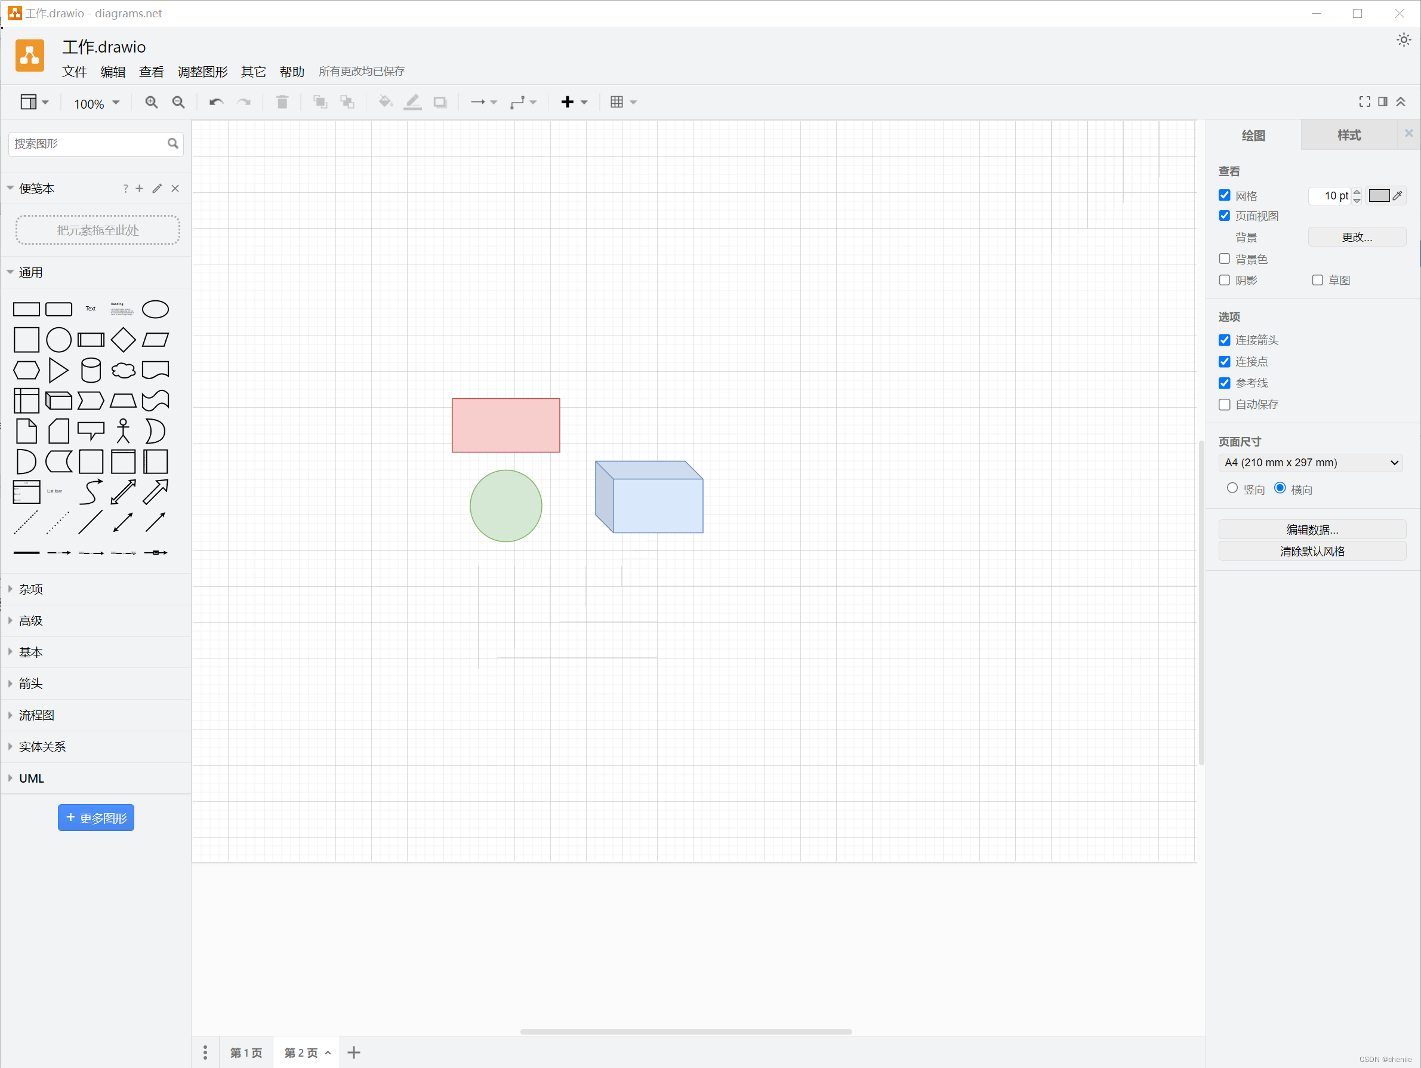The height and width of the screenshot is (1068, 1421).
Task: Select the actor stick figure shape
Action: point(123,431)
